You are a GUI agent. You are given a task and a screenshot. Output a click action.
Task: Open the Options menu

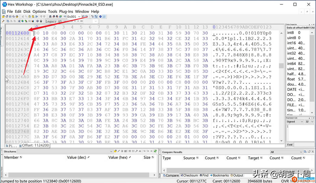click(39, 11)
